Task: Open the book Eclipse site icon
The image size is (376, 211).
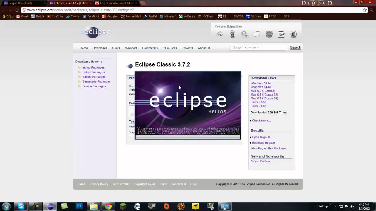Action: click(293, 34)
